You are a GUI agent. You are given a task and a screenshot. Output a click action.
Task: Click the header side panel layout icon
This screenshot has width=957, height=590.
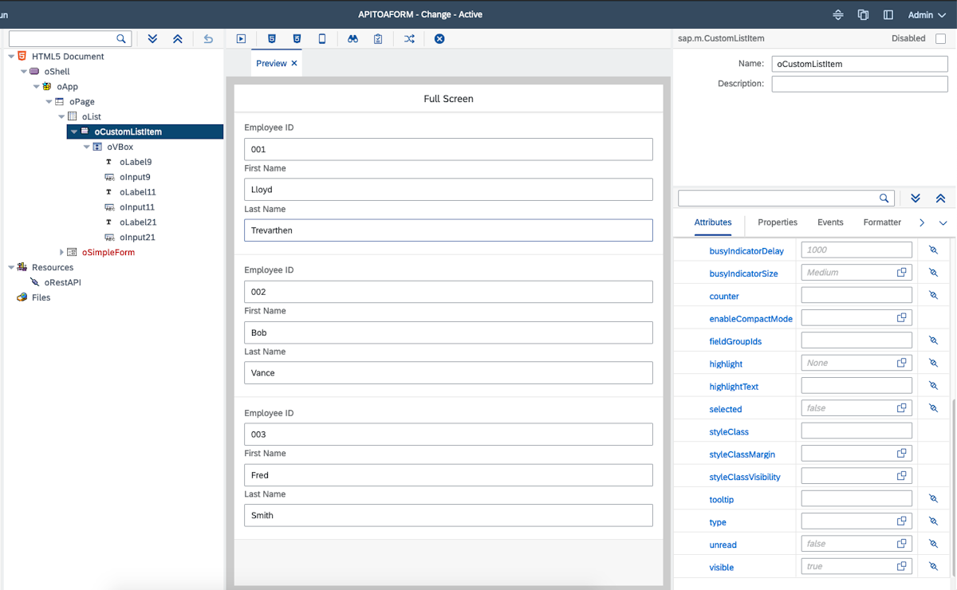[x=888, y=14]
